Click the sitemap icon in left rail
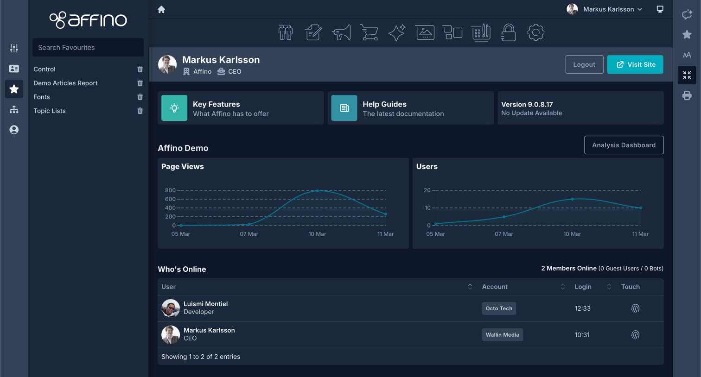Image resolution: width=701 pixels, height=377 pixels. 14,109
